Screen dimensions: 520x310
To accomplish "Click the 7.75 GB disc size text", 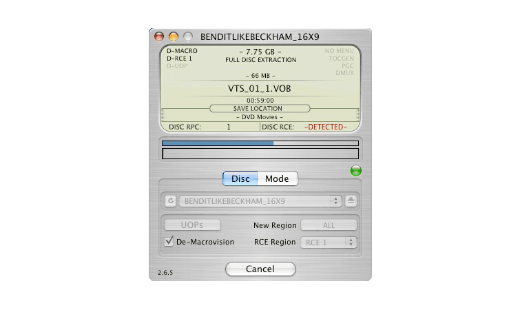I will tap(260, 52).
